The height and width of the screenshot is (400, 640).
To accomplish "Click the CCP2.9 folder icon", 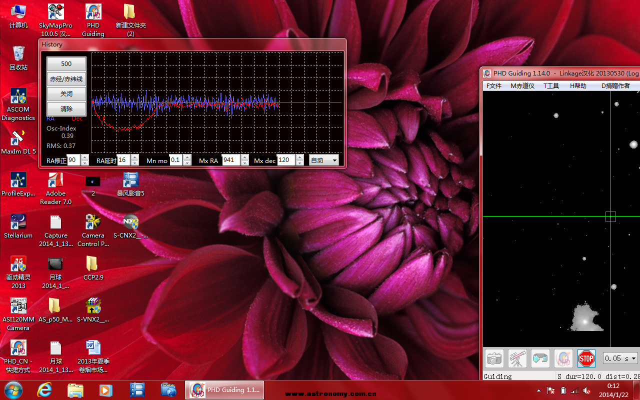I will click(93, 268).
